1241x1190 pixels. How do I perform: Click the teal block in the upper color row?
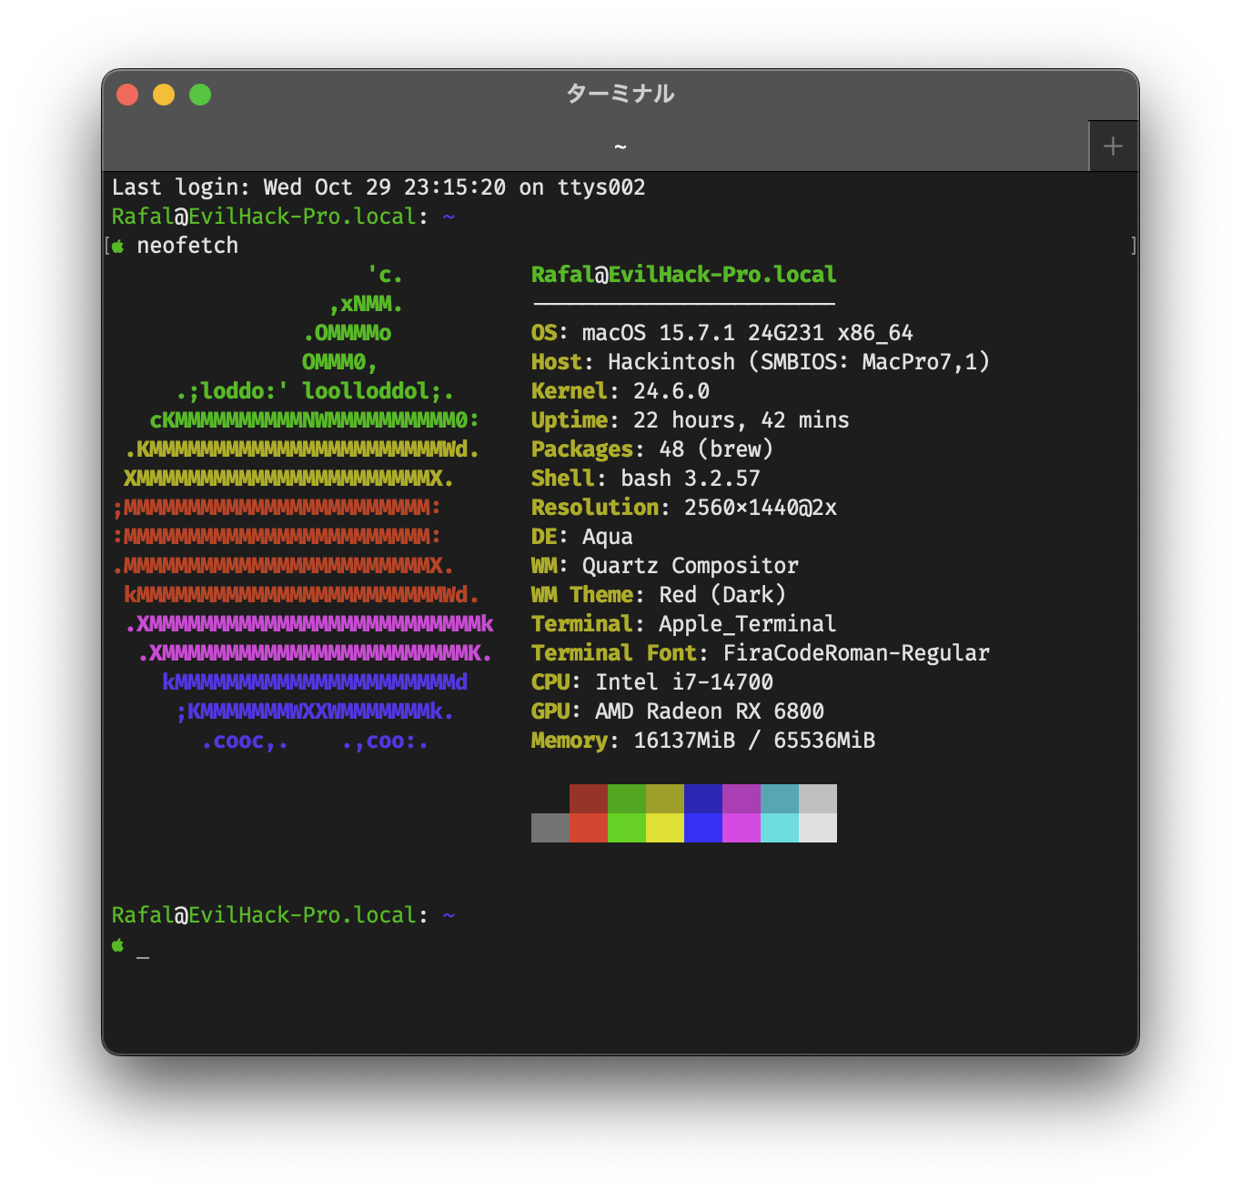pos(780,799)
